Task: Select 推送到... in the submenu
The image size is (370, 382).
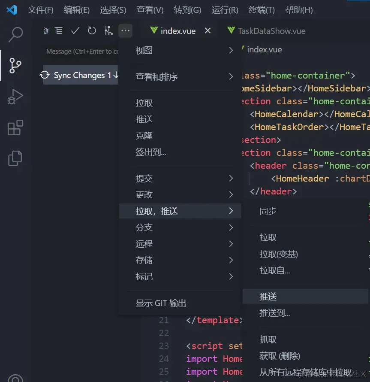Action: pyautogui.click(x=306, y=313)
